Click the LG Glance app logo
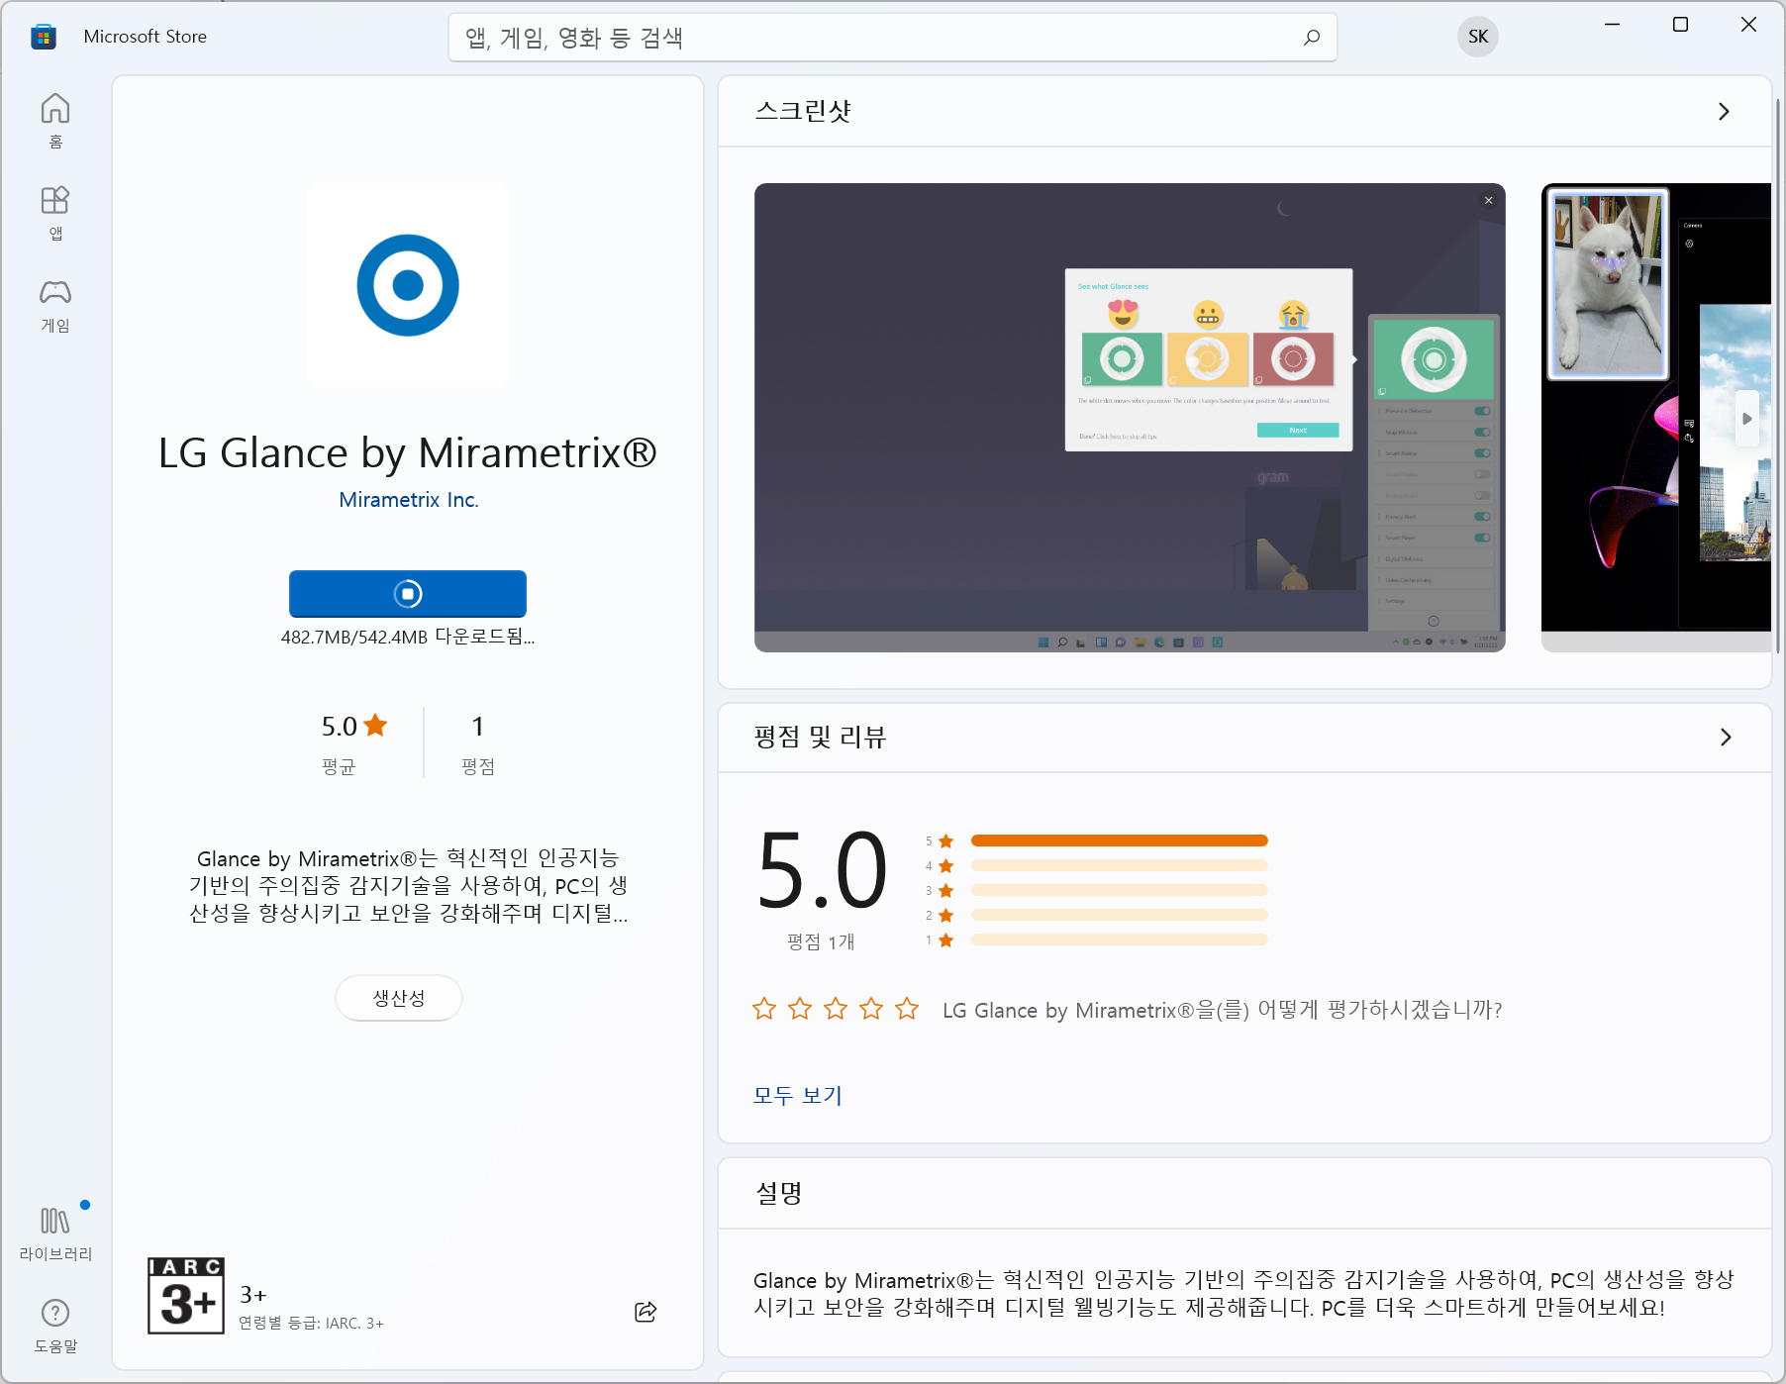Screen dimensions: 1786x1384 [408, 285]
